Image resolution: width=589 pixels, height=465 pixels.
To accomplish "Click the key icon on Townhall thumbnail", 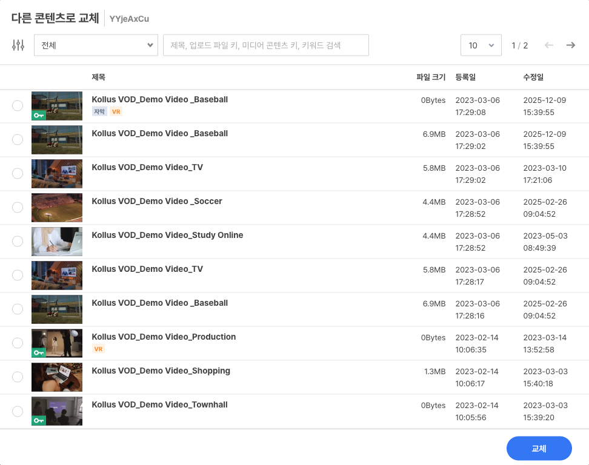I will [x=39, y=419].
